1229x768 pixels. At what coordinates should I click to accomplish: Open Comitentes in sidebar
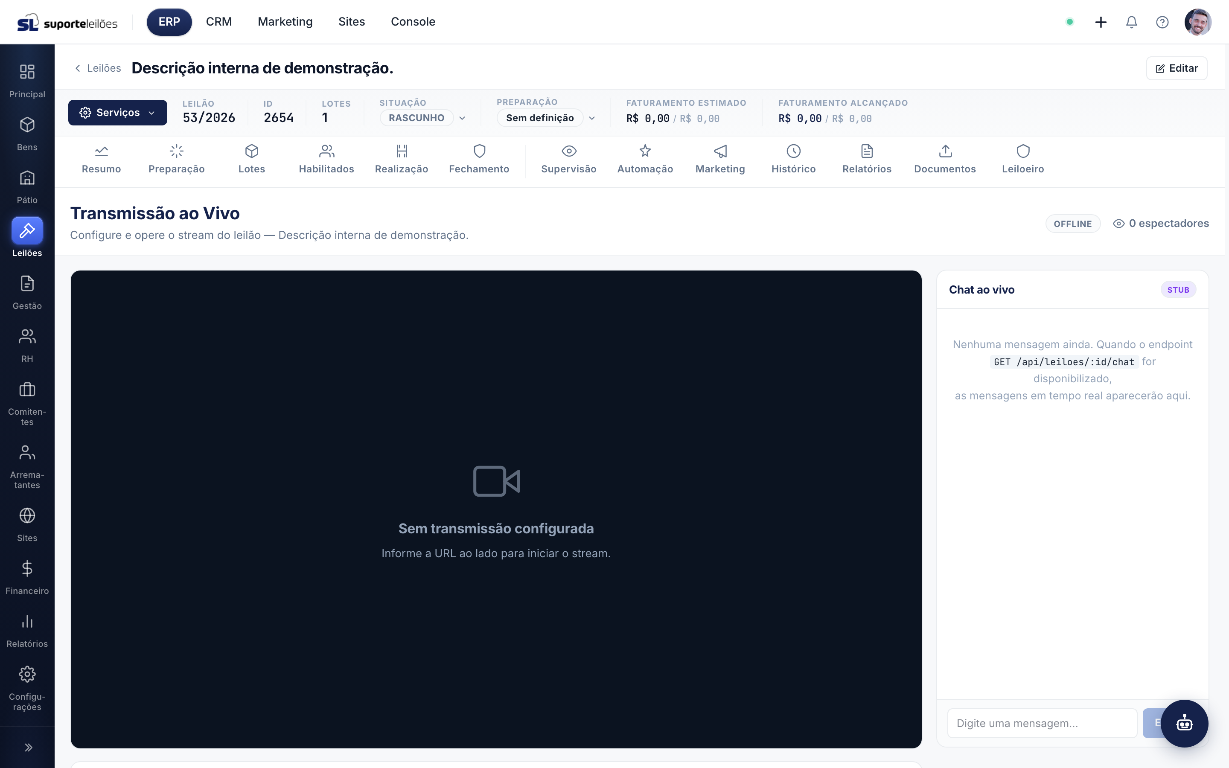click(27, 404)
